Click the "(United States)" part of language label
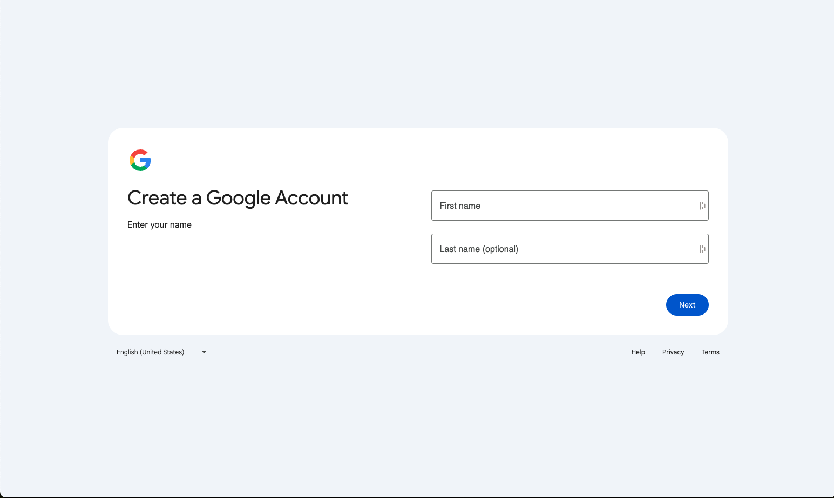Image resolution: width=834 pixels, height=498 pixels. (x=162, y=352)
